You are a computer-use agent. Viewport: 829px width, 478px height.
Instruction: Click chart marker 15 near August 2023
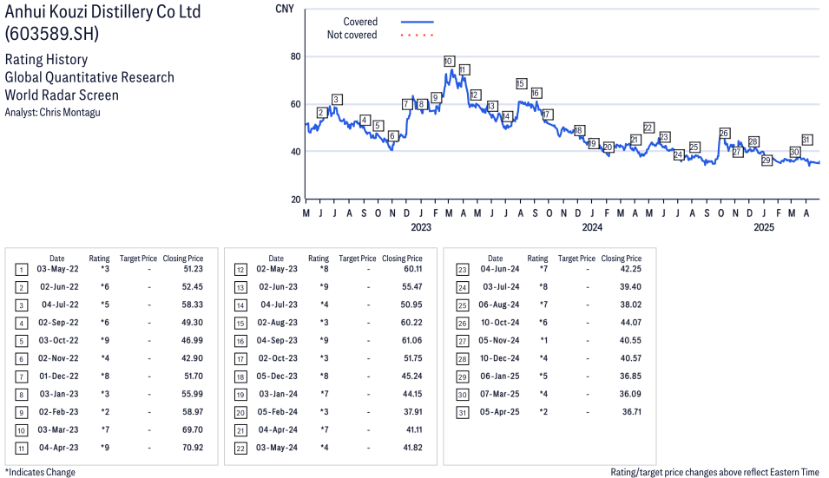tap(522, 83)
